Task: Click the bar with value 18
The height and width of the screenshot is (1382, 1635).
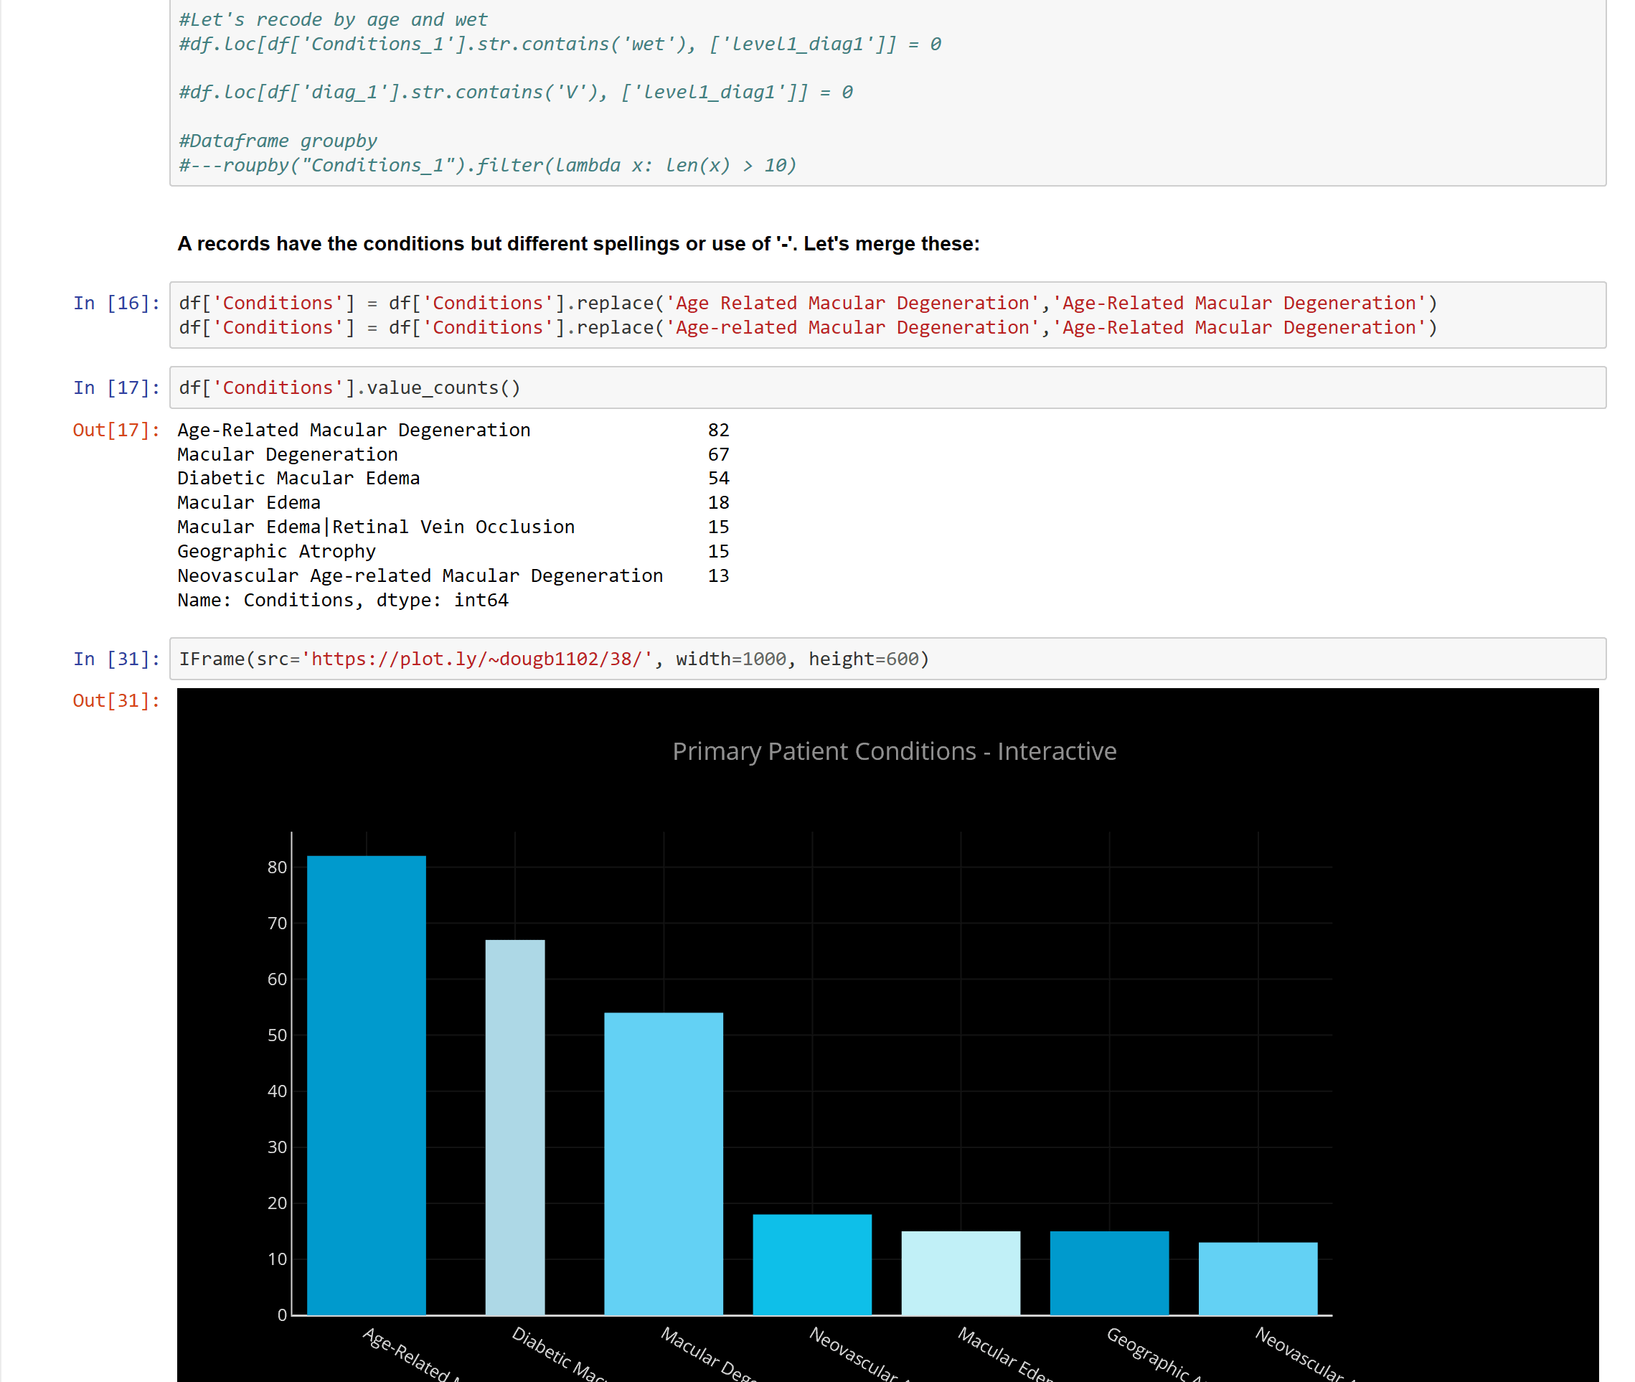Action: pos(811,1264)
